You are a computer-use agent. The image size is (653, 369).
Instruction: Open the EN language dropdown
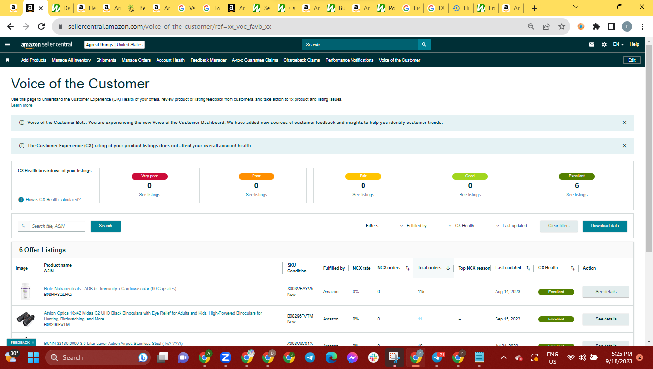(618, 45)
